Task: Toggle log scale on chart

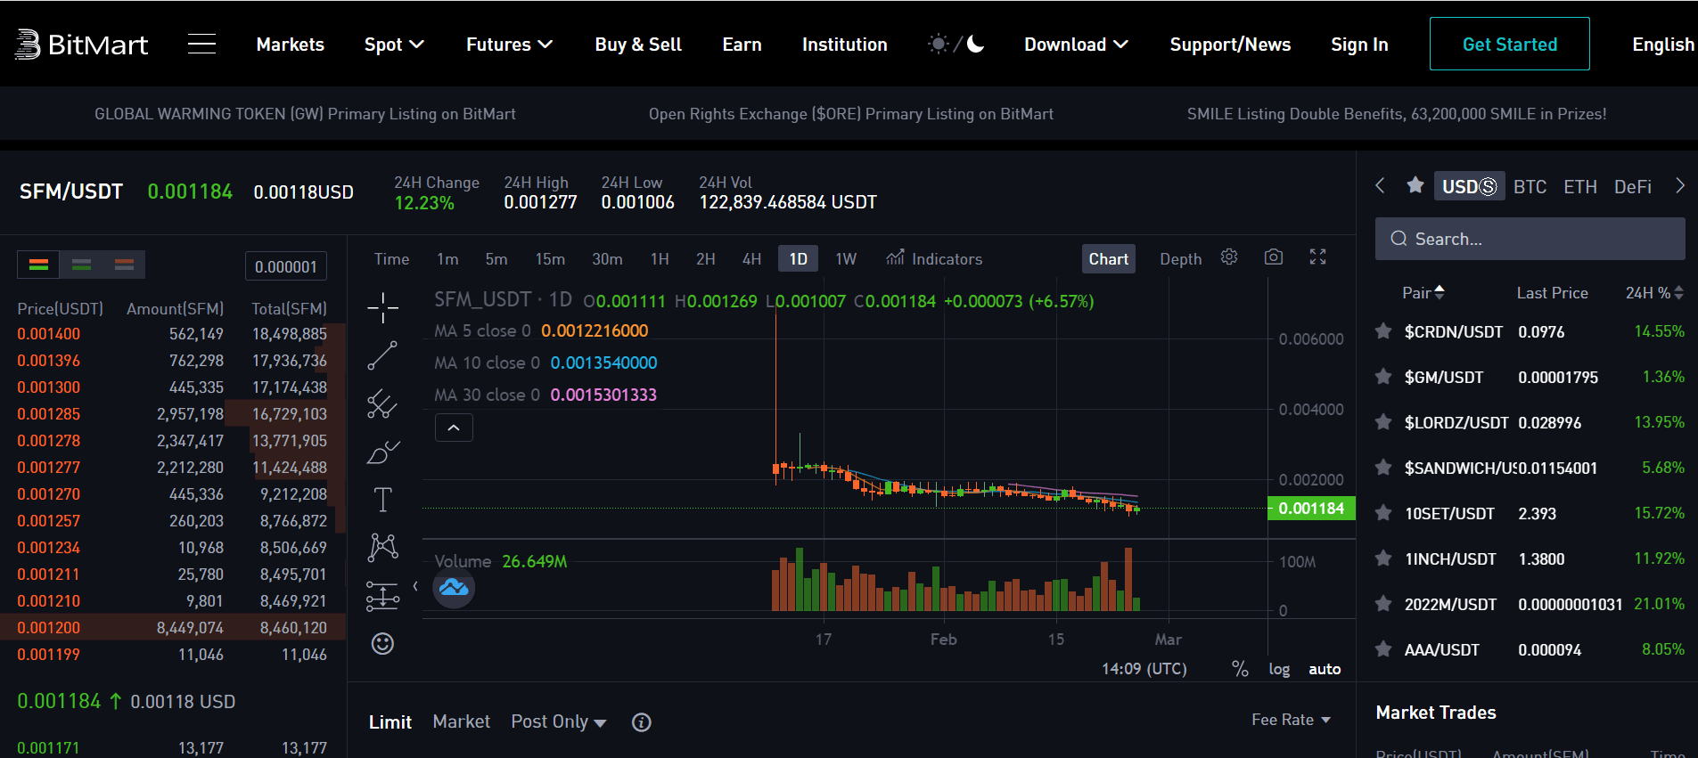Action: click(x=1279, y=669)
